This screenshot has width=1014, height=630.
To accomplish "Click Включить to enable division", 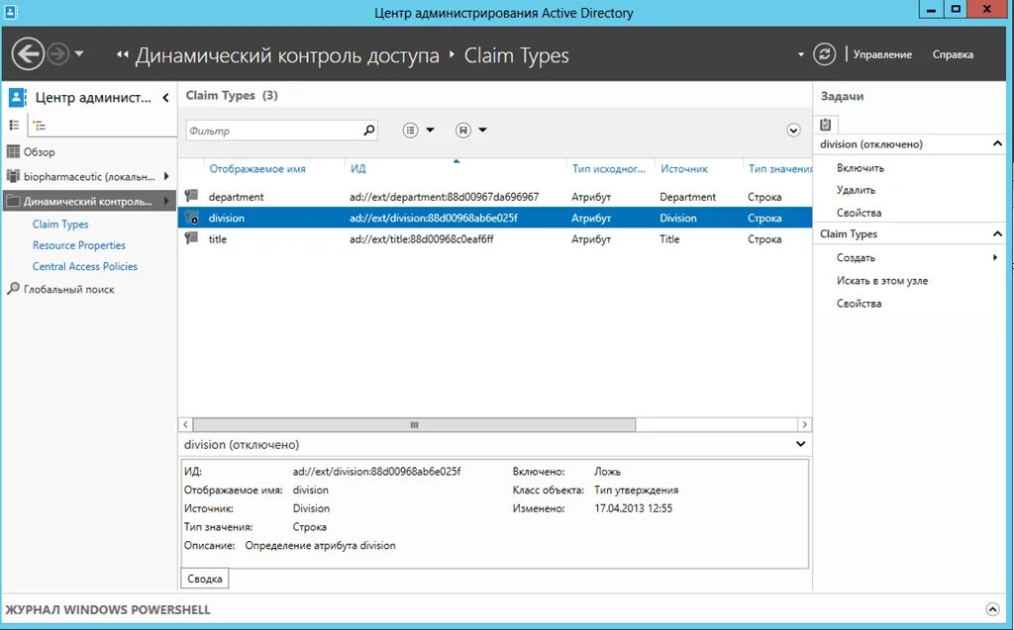I will point(861,168).
